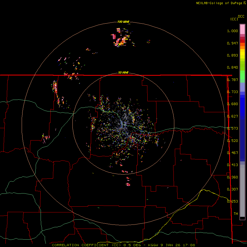Screen dimensions: 247x247
Task: Click the 0.627 legend value
Action: [232, 116]
